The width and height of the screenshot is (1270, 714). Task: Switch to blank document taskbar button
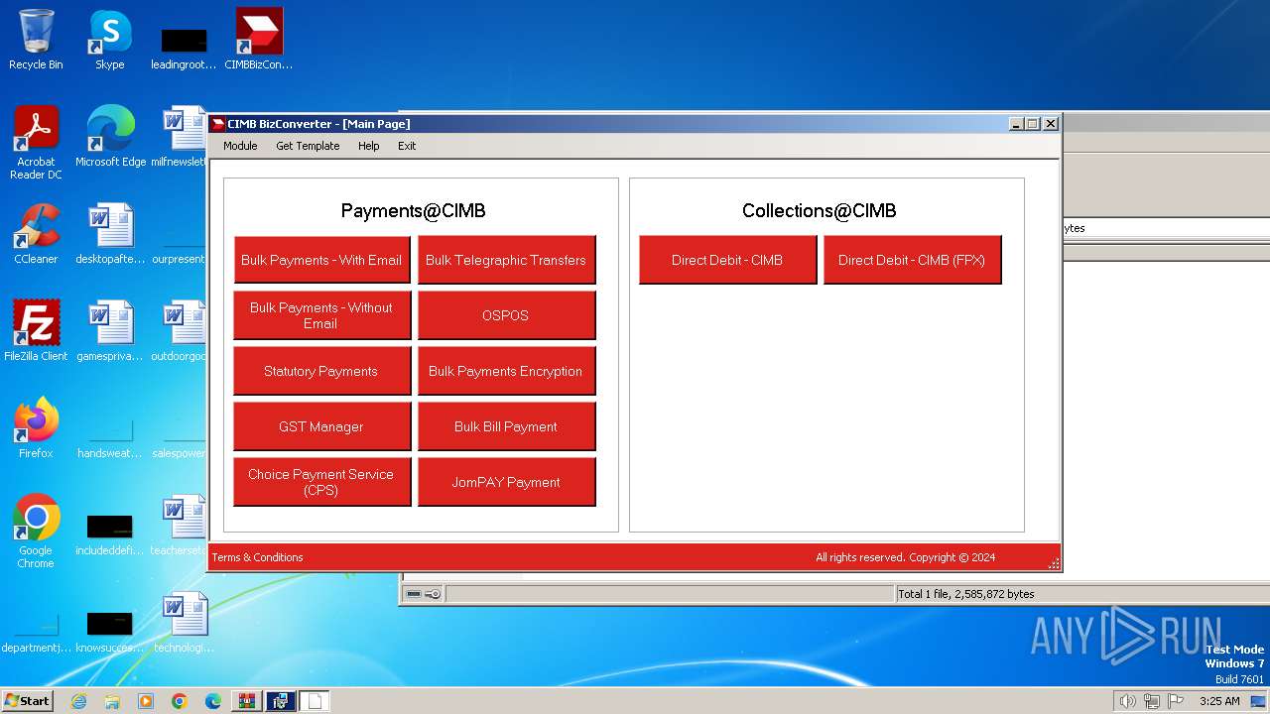315,701
